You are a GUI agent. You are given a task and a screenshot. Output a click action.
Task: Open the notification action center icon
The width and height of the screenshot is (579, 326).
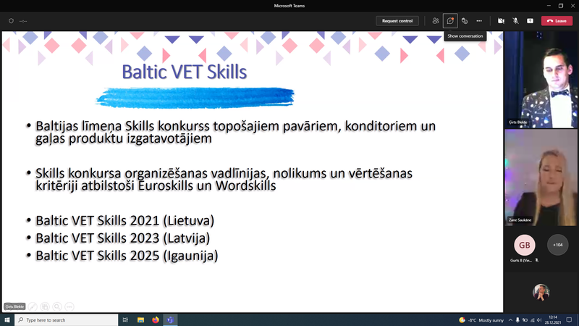pos(569,320)
